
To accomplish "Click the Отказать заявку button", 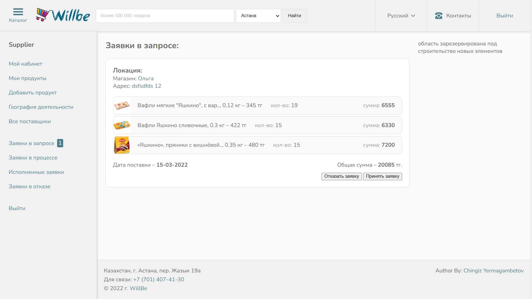I will pos(342,176).
